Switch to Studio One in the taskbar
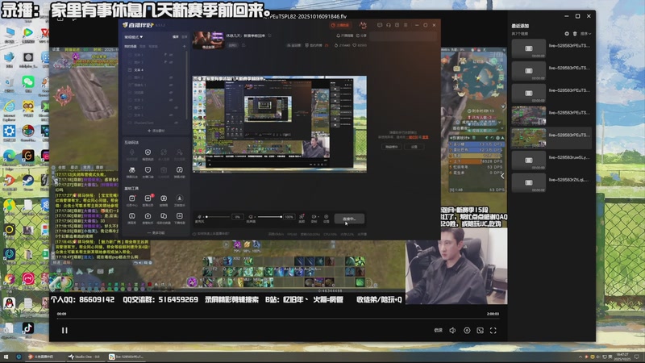645x363 pixels. tap(85, 357)
